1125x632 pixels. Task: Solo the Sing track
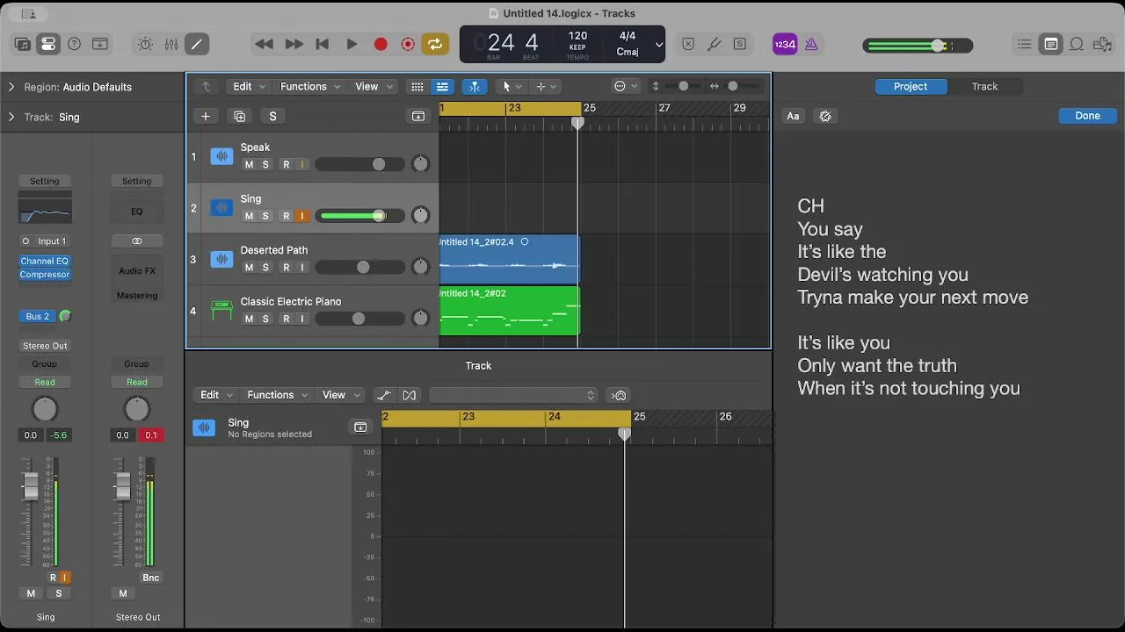pyautogui.click(x=265, y=216)
